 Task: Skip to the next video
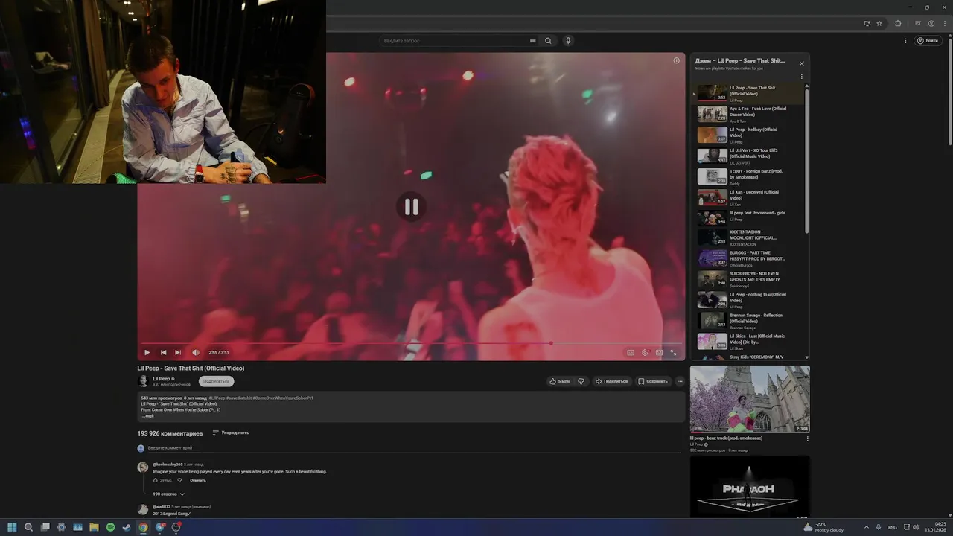pyautogui.click(x=177, y=352)
